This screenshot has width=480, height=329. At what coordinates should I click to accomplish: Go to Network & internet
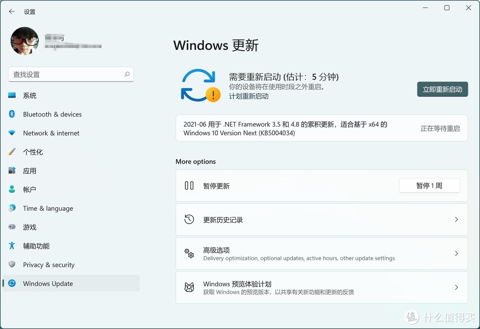click(x=71, y=133)
